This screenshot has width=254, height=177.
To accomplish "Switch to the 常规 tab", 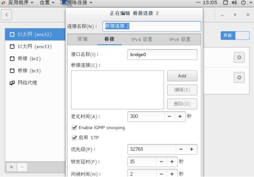I will point(82,39).
